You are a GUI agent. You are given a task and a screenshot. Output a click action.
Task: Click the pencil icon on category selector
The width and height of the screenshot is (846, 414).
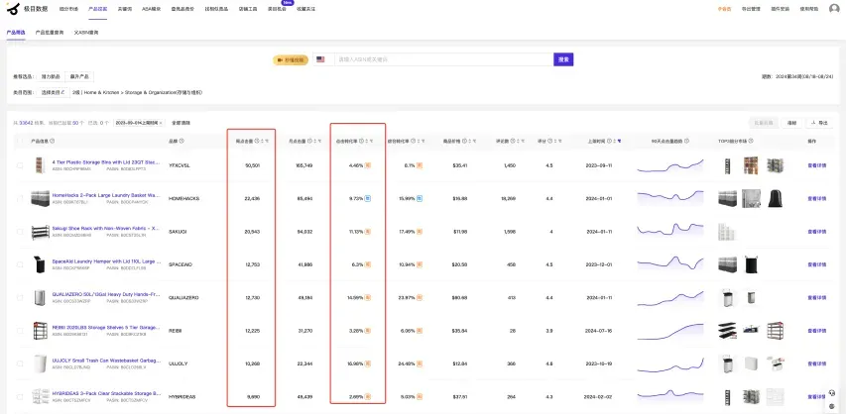(x=63, y=92)
